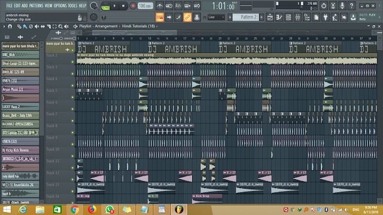This screenshot has height=215, width=383.
Task: Toggle blend/overdub recording icon
Action: click(x=187, y=5)
